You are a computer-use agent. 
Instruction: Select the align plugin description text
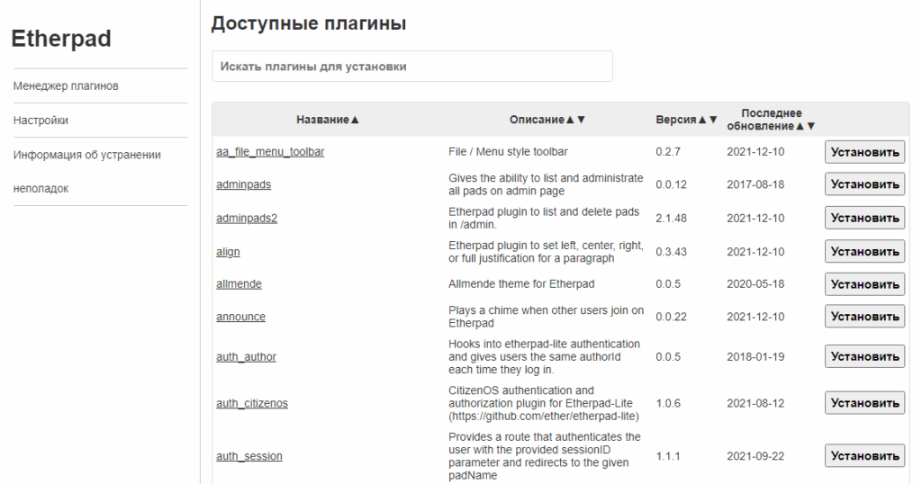pos(547,251)
